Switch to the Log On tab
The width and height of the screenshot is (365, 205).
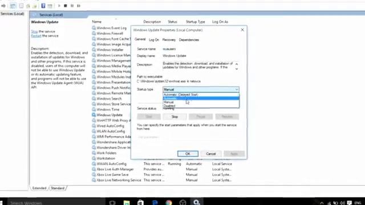154,40
